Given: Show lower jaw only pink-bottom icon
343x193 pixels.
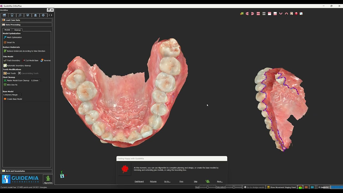Looking at the screenshot, I should pos(275,13).
